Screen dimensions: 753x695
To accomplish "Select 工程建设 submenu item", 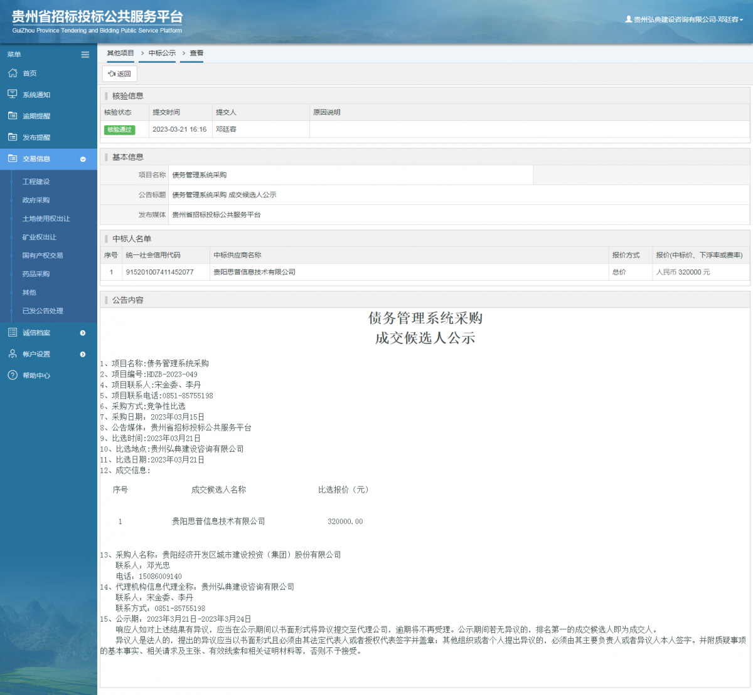I will tap(36, 182).
